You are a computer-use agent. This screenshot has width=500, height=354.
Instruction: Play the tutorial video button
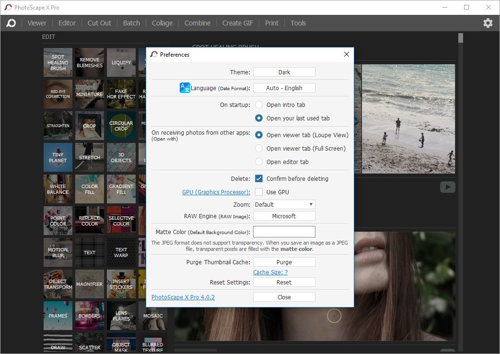[448, 187]
